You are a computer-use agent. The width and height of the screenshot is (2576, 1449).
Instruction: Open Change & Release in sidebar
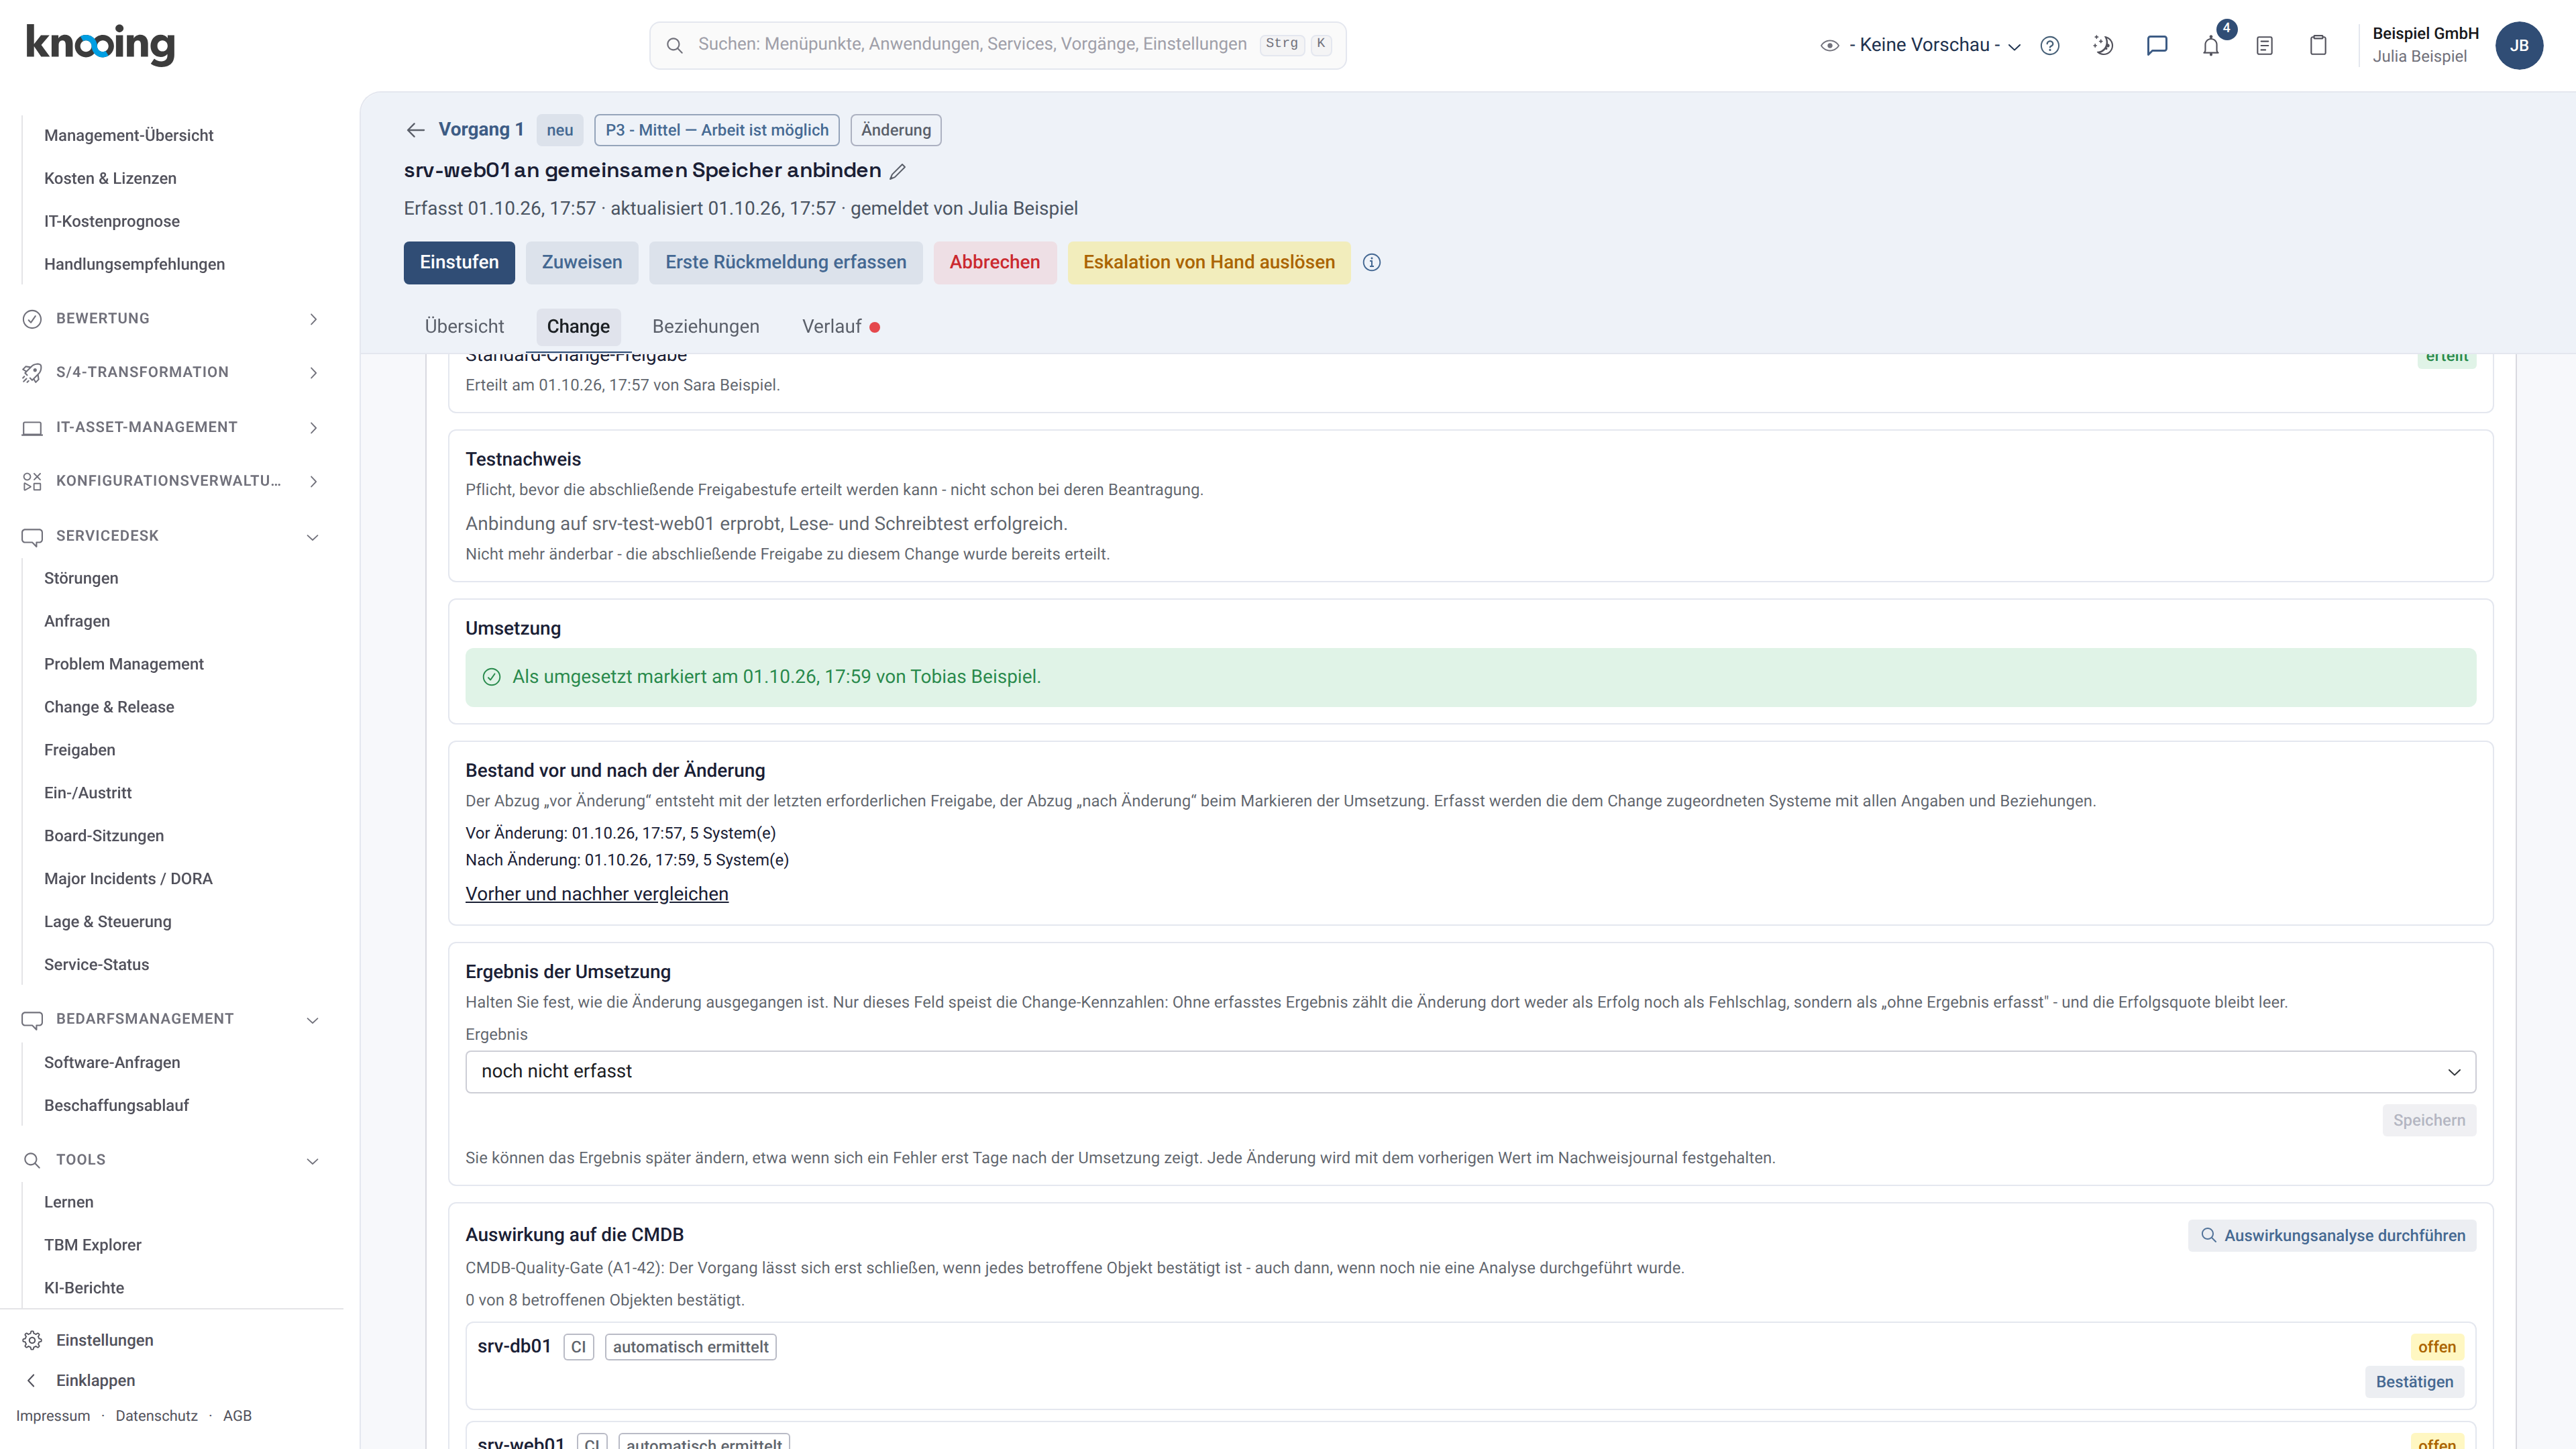(x=109, y=707)
